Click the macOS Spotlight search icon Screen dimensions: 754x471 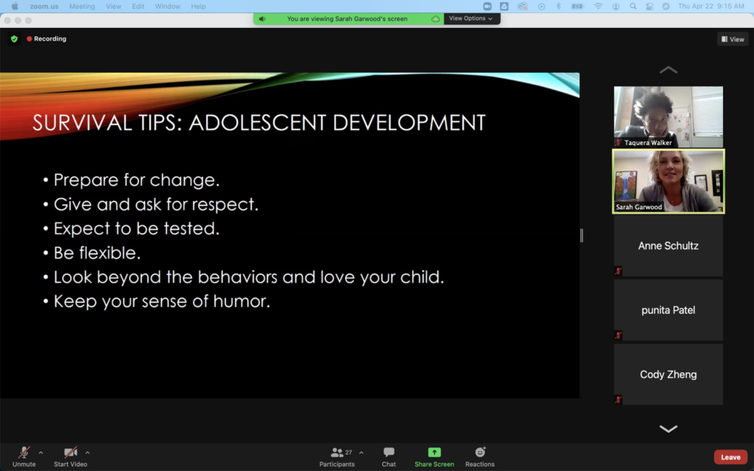click(633, 7)
